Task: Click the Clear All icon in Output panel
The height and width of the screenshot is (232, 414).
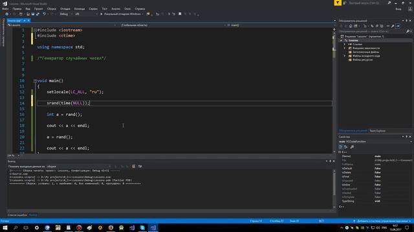Action: 134,166
